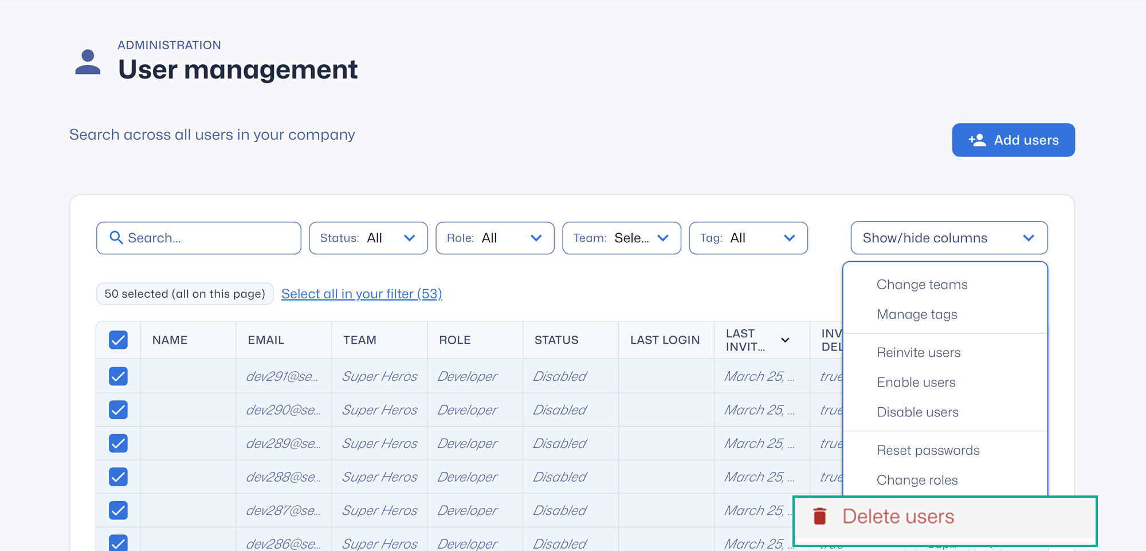The height and width of the screenshot is (551, 1146).
Task: Choose Manage tags from the actions menu
Action: (x=917, y=314)
